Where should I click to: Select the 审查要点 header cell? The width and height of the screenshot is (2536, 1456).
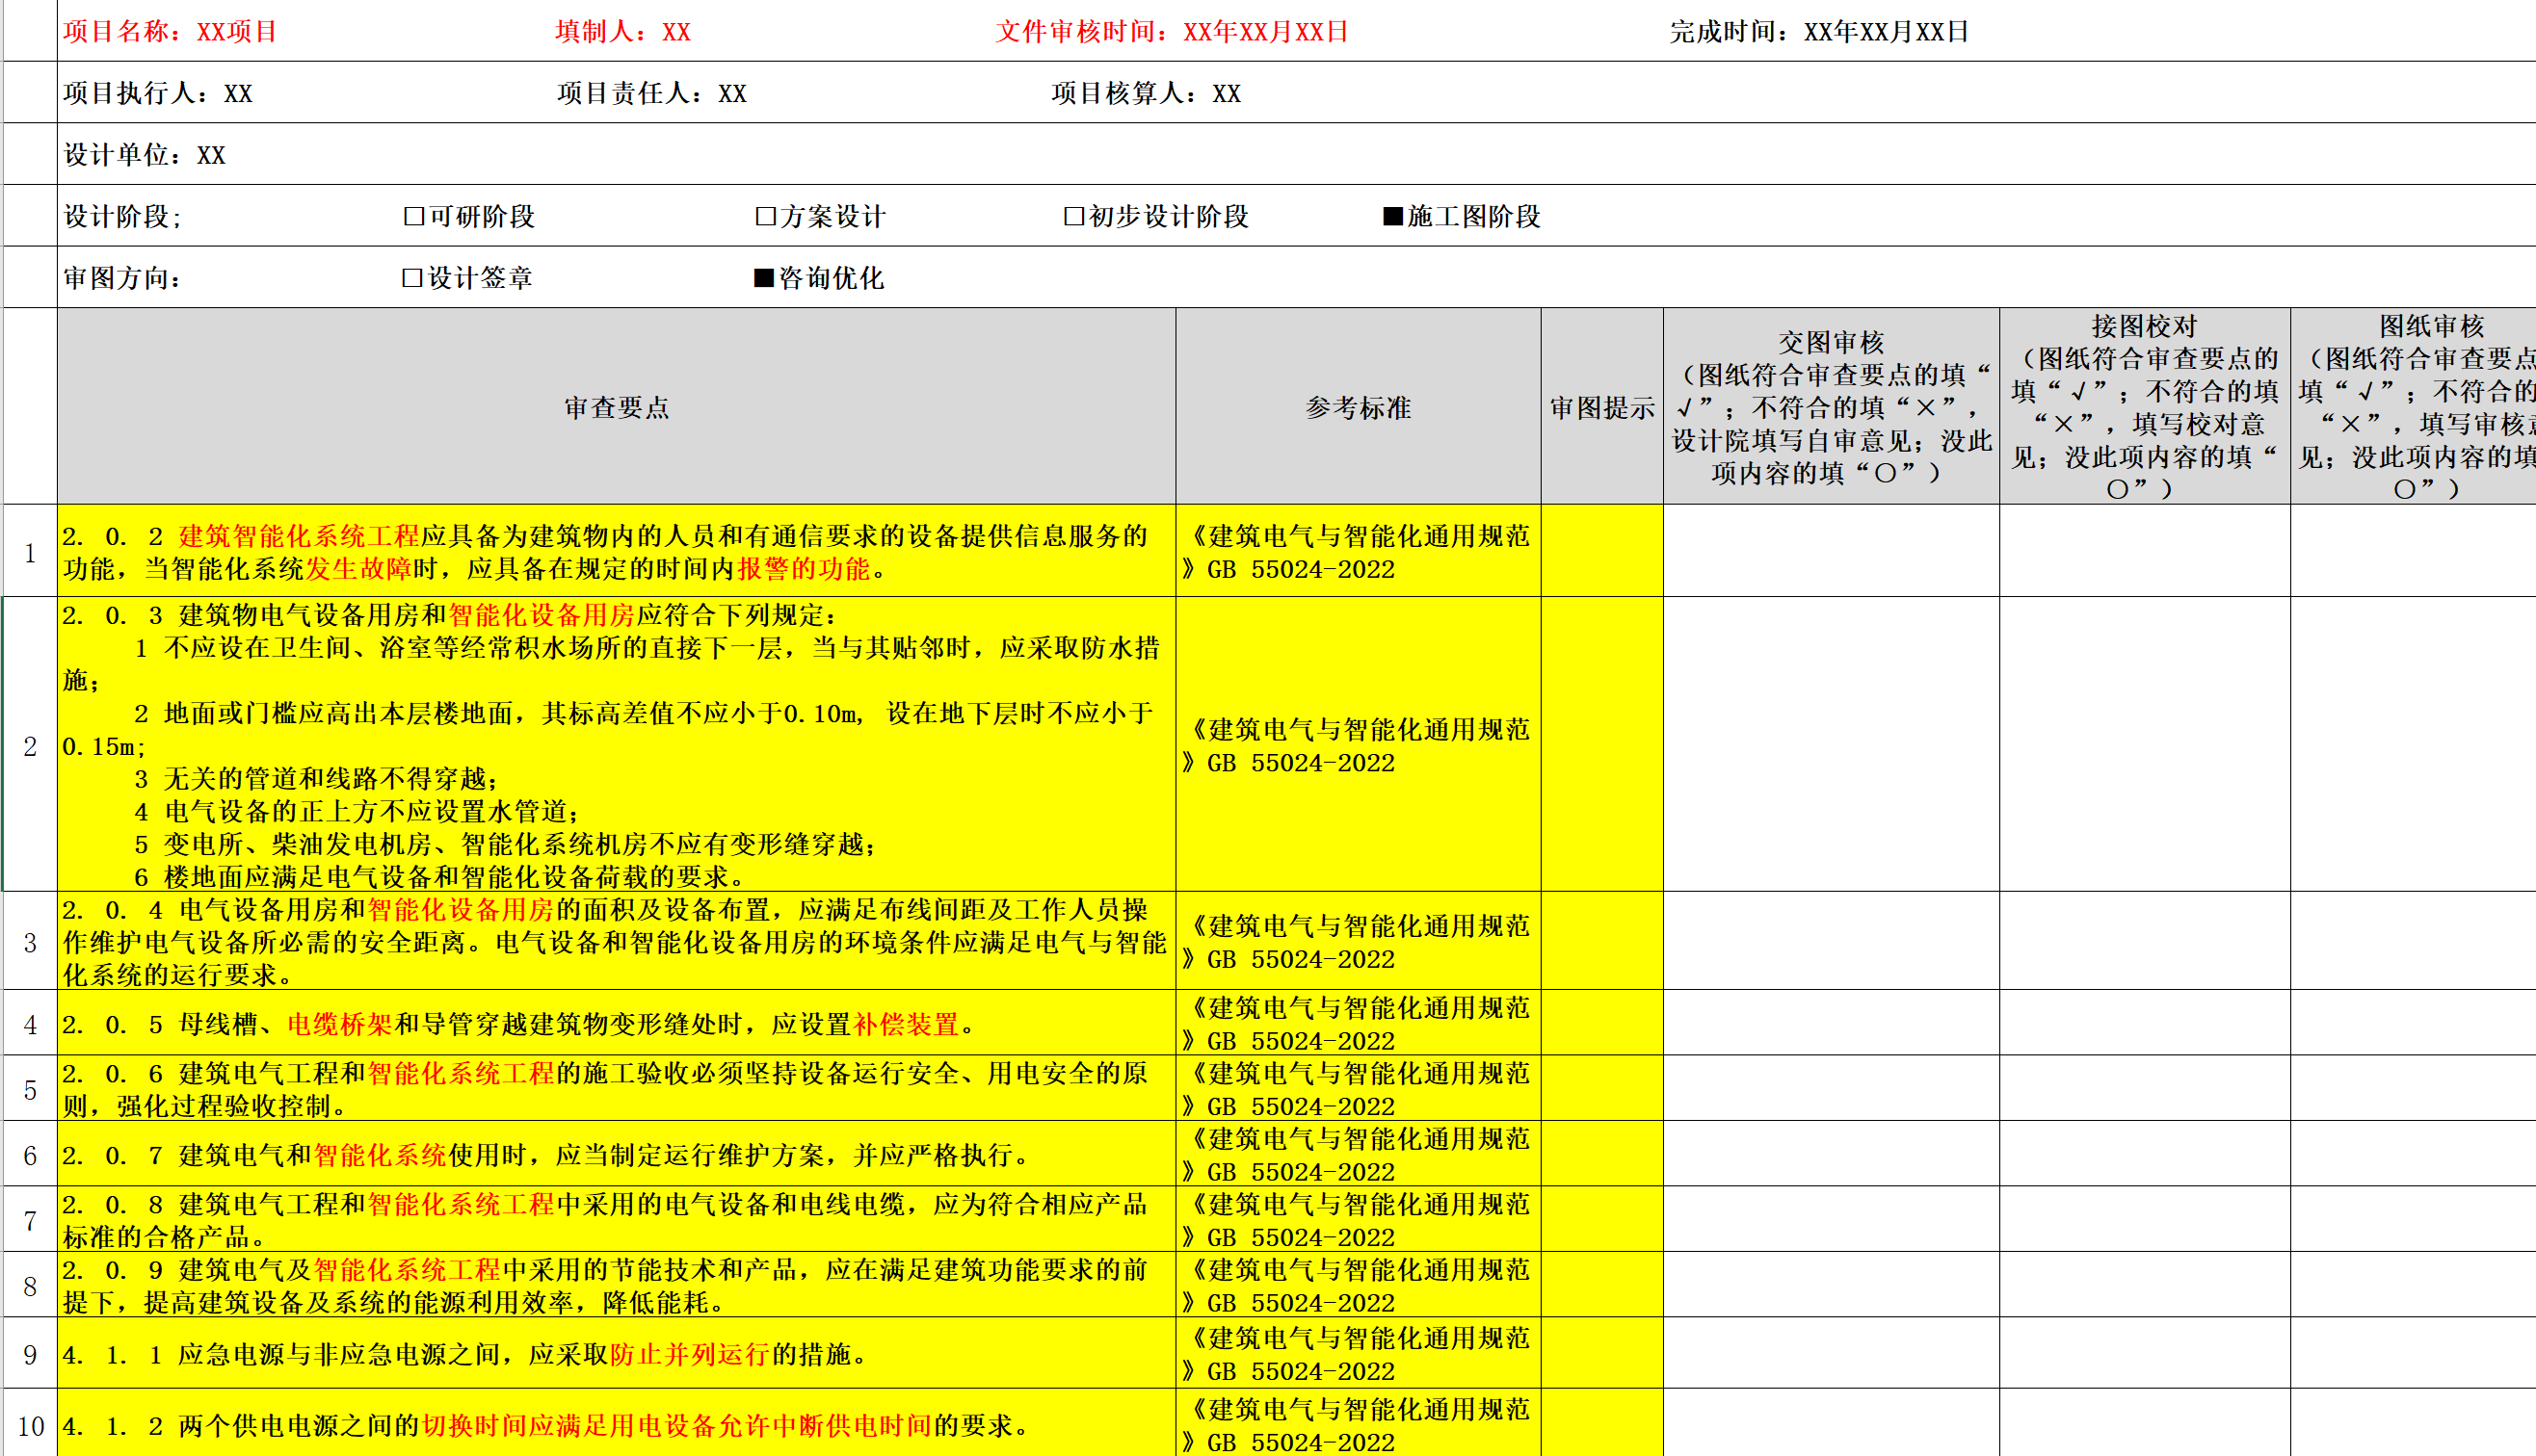(617, 407)
